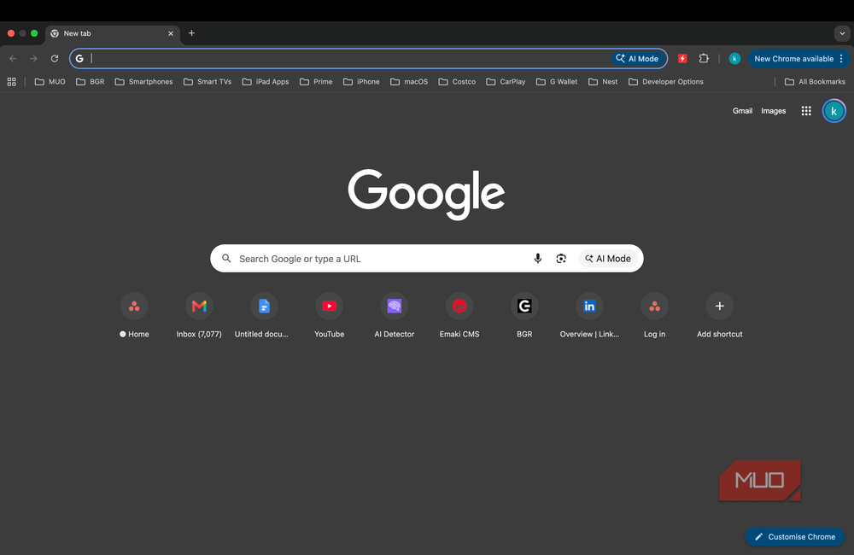Open a new tab with the plus button

click(191, 33)
